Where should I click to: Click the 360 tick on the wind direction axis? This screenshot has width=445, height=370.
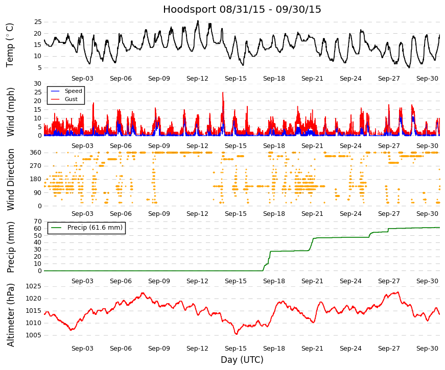(x=35, y=153)
